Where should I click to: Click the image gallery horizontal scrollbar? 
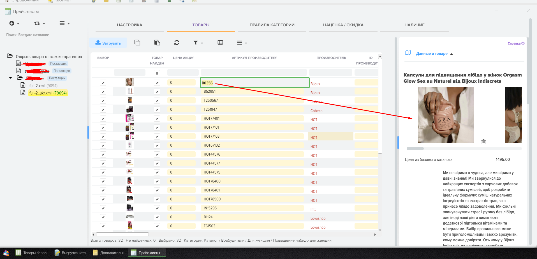click(415, 149)
